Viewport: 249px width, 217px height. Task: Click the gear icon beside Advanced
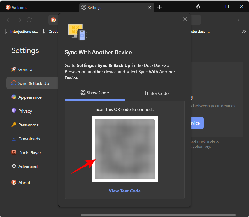click(x=14, y=166)
